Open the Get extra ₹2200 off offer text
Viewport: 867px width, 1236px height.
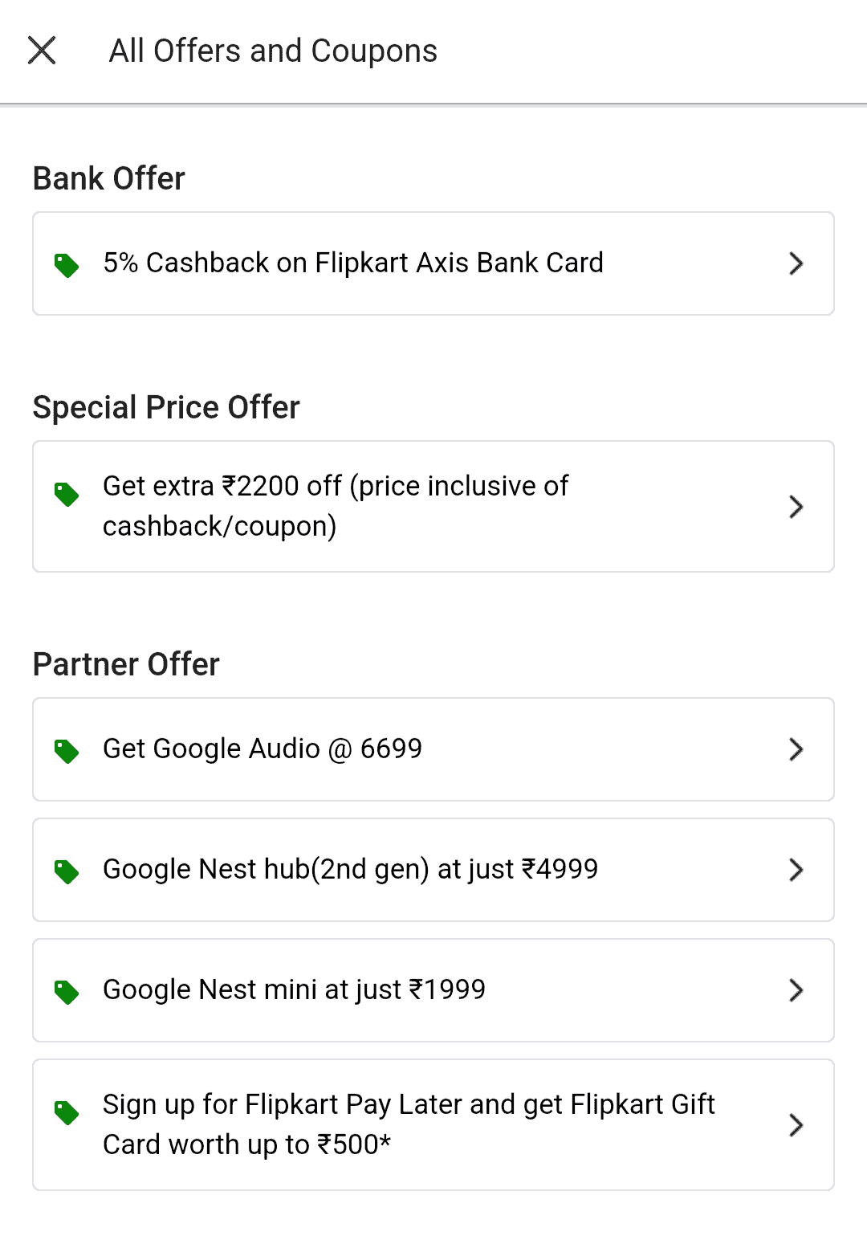click(x=336, y=506)
